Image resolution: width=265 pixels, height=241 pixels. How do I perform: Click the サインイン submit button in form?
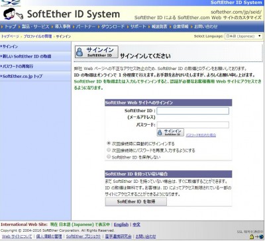point(170,132)
